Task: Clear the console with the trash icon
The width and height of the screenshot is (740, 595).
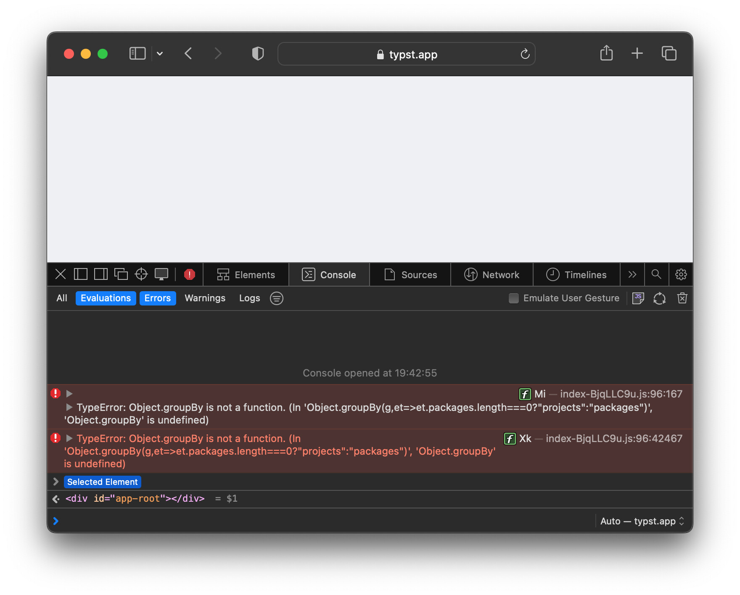Action: (x=682, y=298)
